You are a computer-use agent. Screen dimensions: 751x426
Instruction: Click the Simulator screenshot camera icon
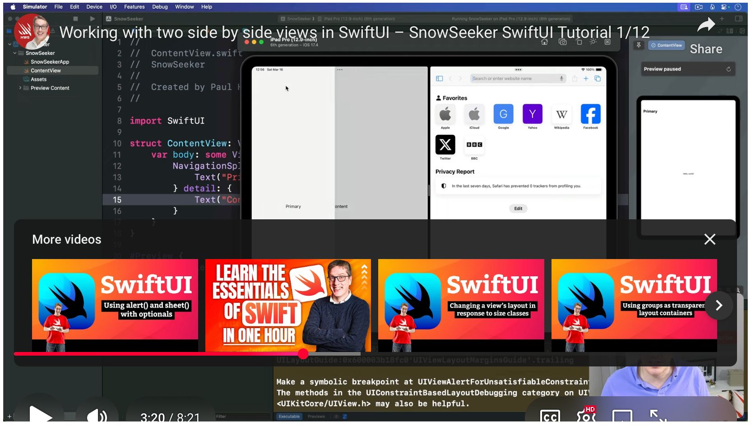tap(562, 42)
